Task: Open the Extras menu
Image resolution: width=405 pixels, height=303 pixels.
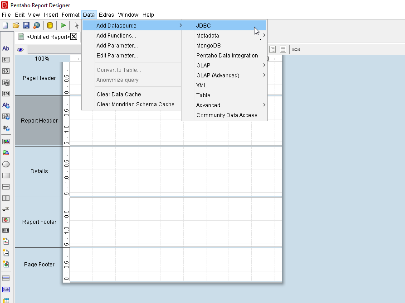Action: click(x=106, y=14)
